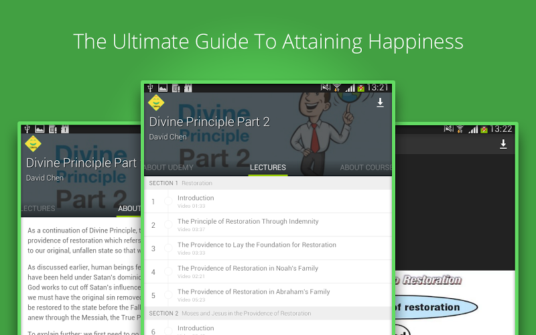Tap the 13:22 clock in right phone
The image size is (536, 335).
(x=500, y=129)
